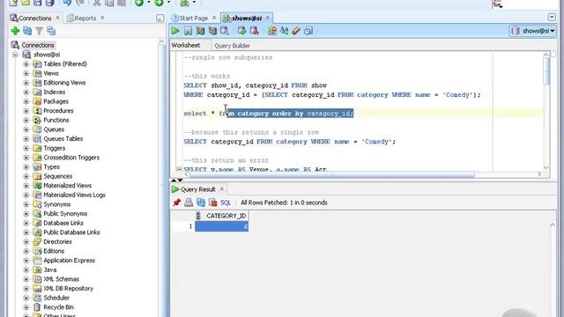Image resolution: width=564 pixels, height=317 pixels.
Task: Minimize the Connections panel
Action: [x=160, y=18]
